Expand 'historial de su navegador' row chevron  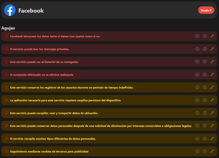[x=197, y=62]
